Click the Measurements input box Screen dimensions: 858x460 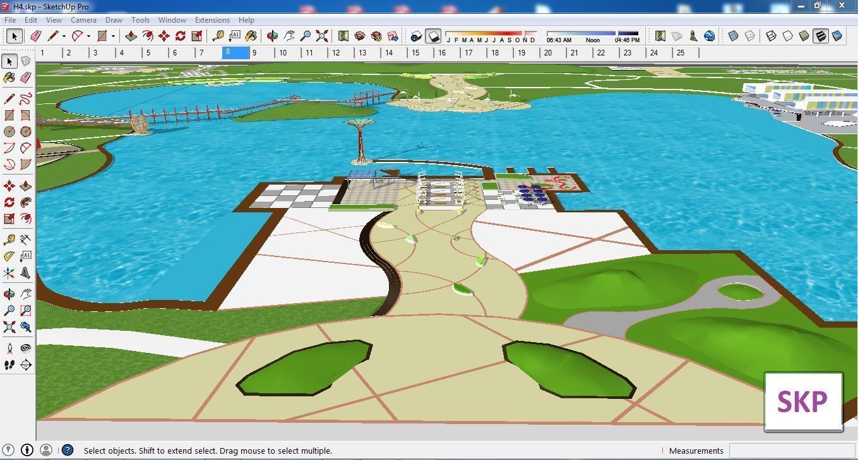point(792,451)
